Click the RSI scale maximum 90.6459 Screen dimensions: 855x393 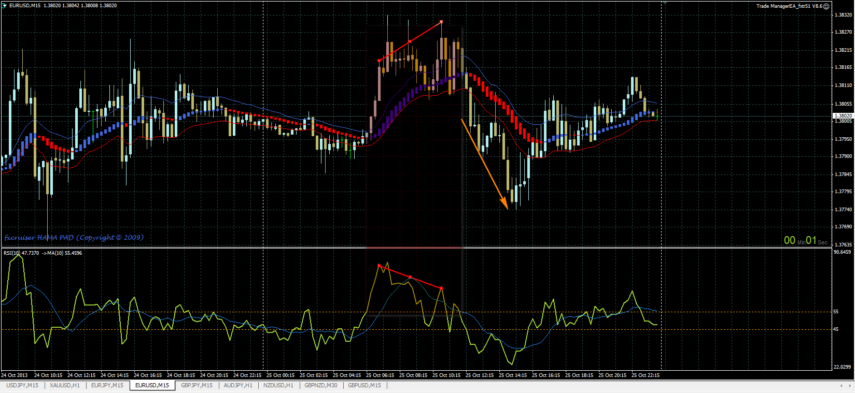[x=842, y=252]
